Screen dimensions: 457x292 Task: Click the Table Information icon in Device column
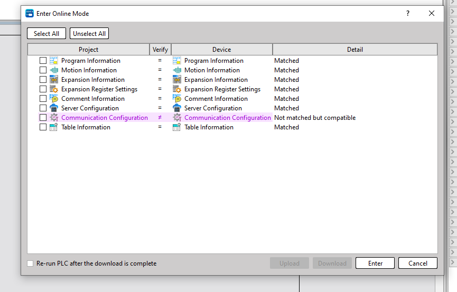tap(177, 127)
